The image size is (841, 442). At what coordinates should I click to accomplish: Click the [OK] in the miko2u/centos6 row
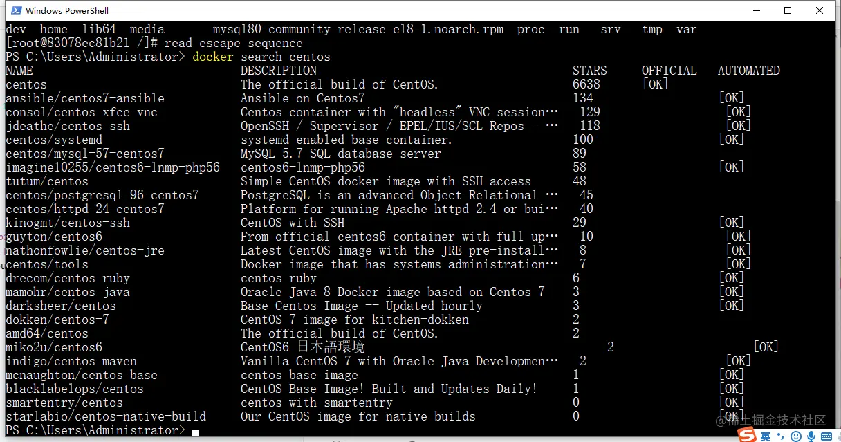[x=766, y=347]
